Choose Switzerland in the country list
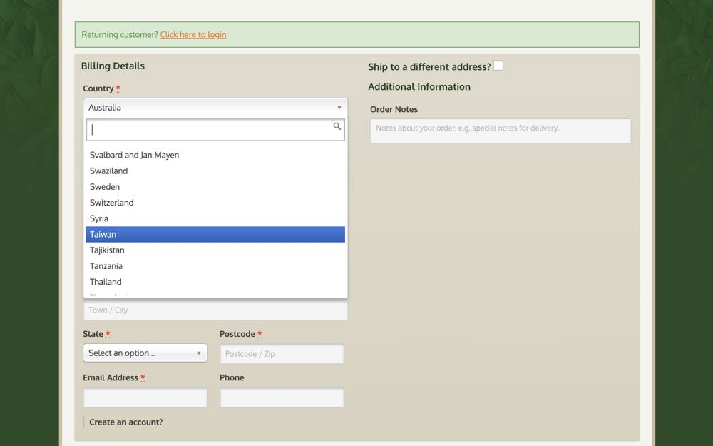 215,203
